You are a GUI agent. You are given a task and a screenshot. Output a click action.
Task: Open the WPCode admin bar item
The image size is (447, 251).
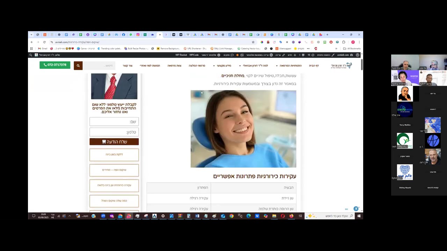click(x=194, y=55)
